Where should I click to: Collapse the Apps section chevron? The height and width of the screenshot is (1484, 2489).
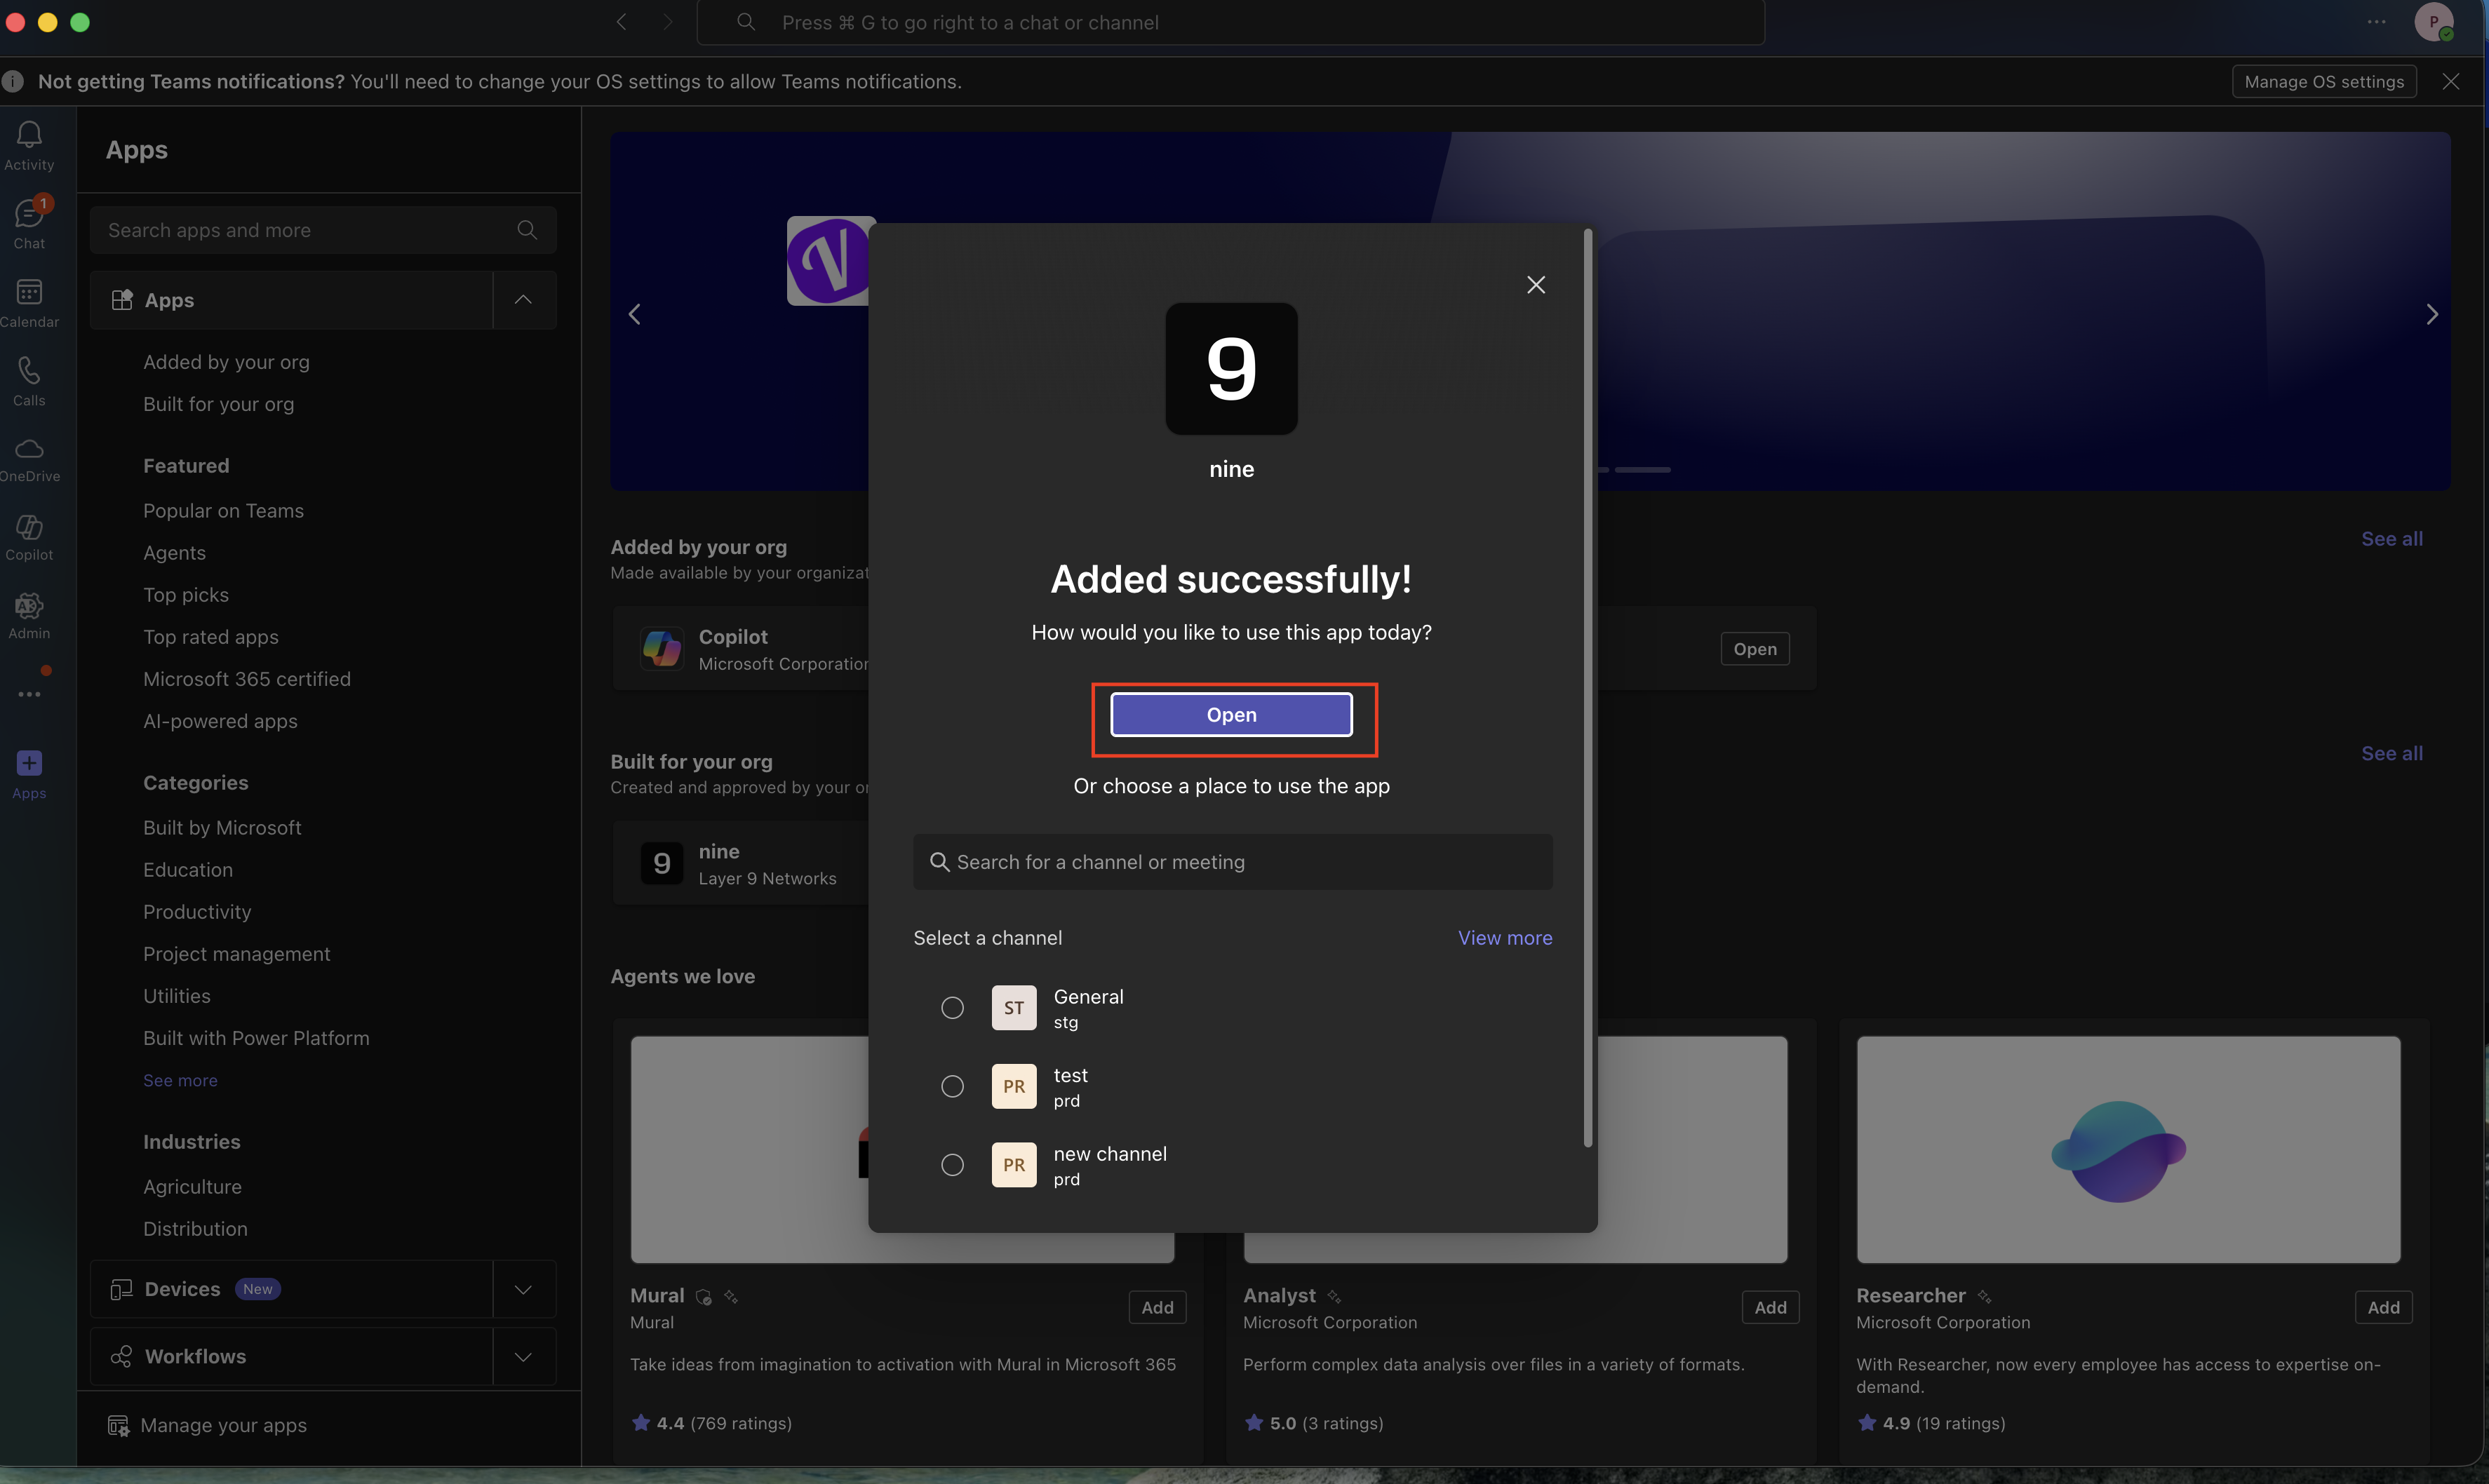(523, 300)
